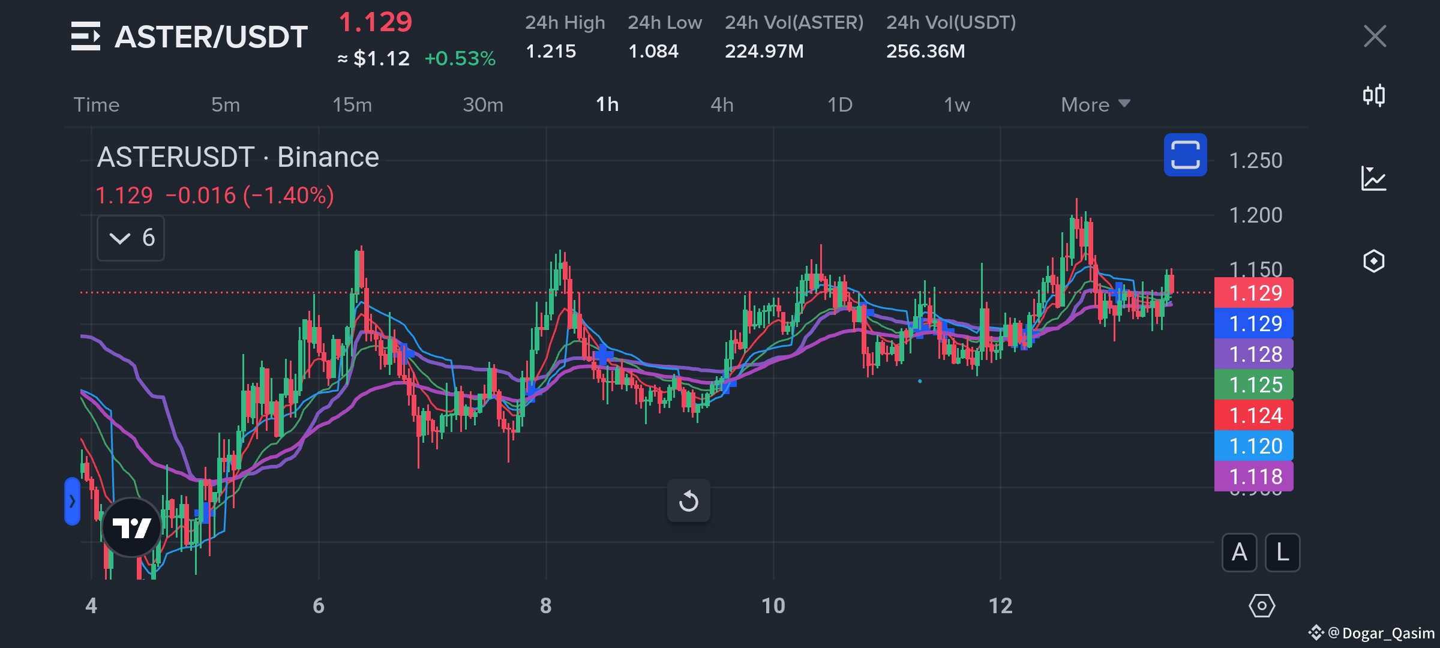
Task: Click the ASTER/USDT pair title
Action: tap(211, 37)
